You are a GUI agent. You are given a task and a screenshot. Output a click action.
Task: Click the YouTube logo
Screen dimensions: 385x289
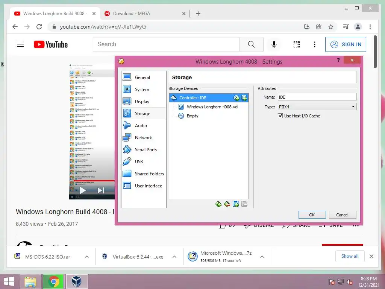click(51, 44)
